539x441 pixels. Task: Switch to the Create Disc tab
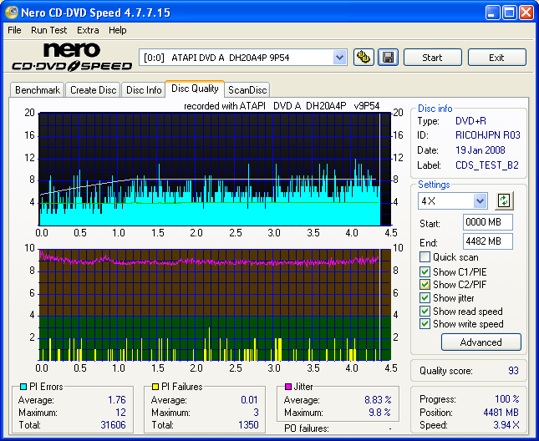pos(93,90)
